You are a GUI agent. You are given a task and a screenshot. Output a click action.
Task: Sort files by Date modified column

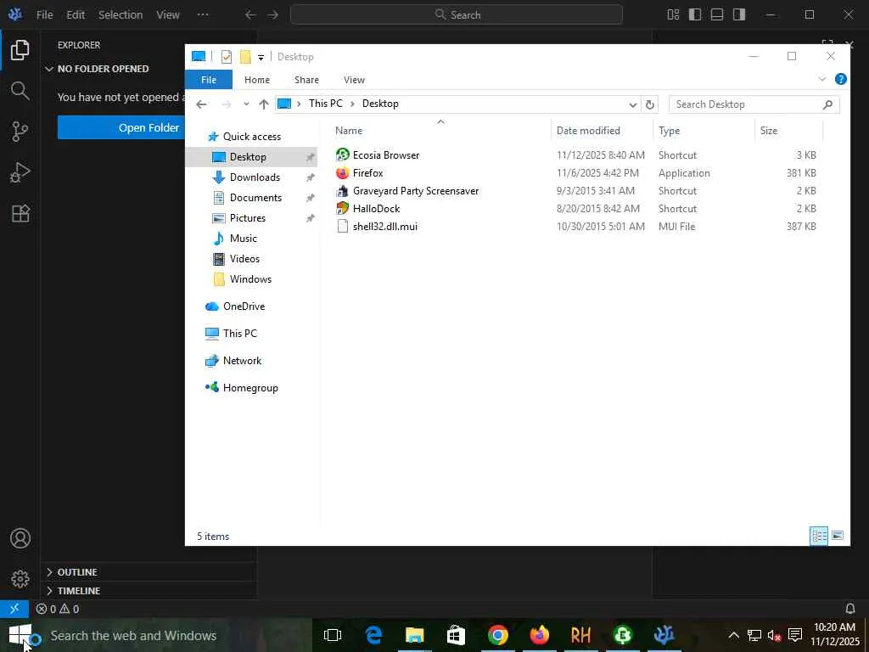588,131
